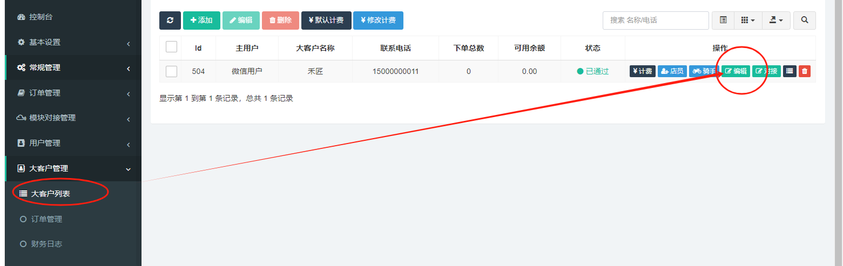The width and height of the screenshot is (843, 266).
Task: Click the 下单总数 column header
Action: click(468, 48)
